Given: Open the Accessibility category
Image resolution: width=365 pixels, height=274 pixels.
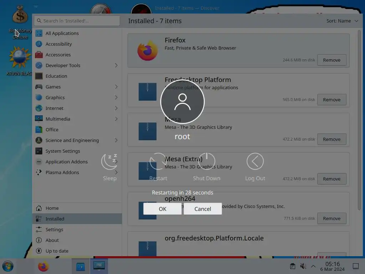Looking at the screenshot, I should (77, 44).
